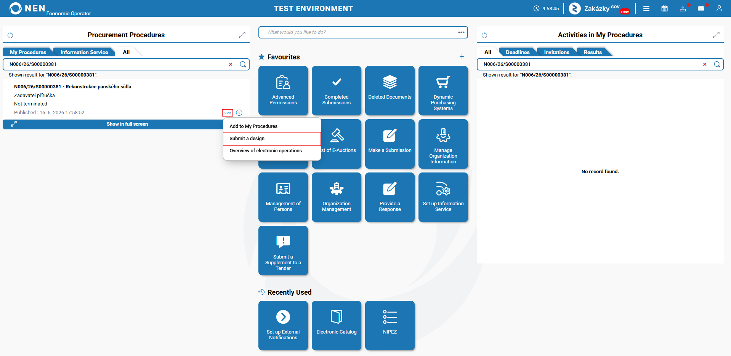731x356 pixels.
Task: Select Submit a design menu entry
Action: click(272, 139)
